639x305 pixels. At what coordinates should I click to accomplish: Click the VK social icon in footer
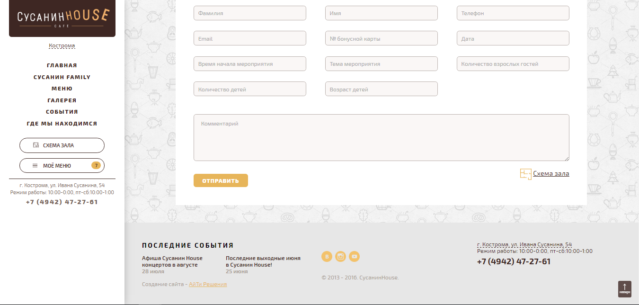coord(327,257)
